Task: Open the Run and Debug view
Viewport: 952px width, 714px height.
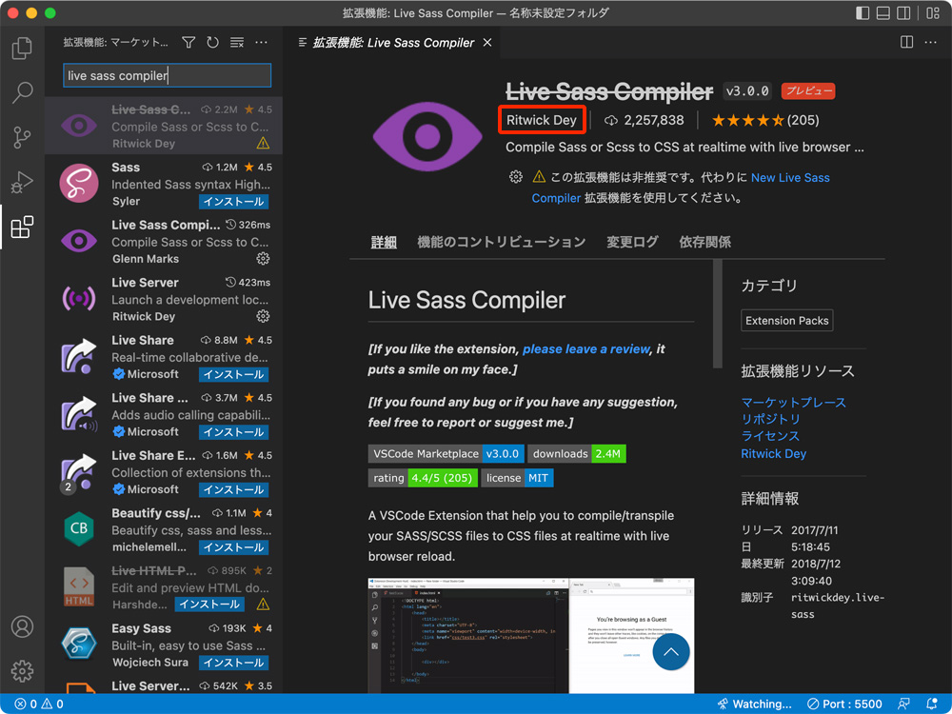Action: coord(22,183)
